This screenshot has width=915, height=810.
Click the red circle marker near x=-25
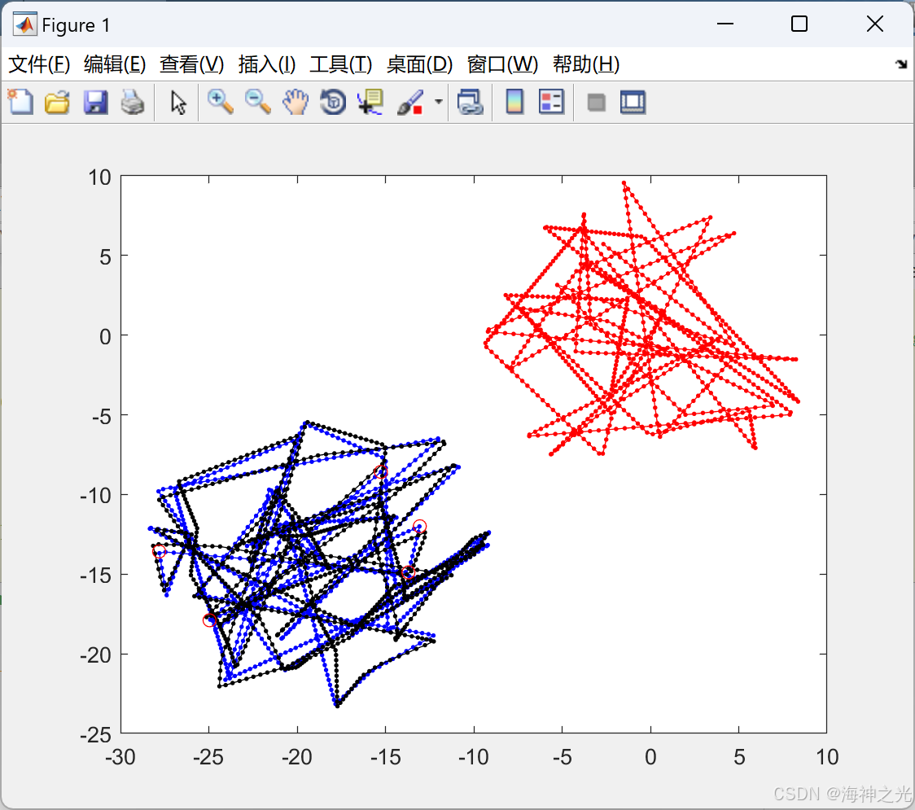coord(209,620)
